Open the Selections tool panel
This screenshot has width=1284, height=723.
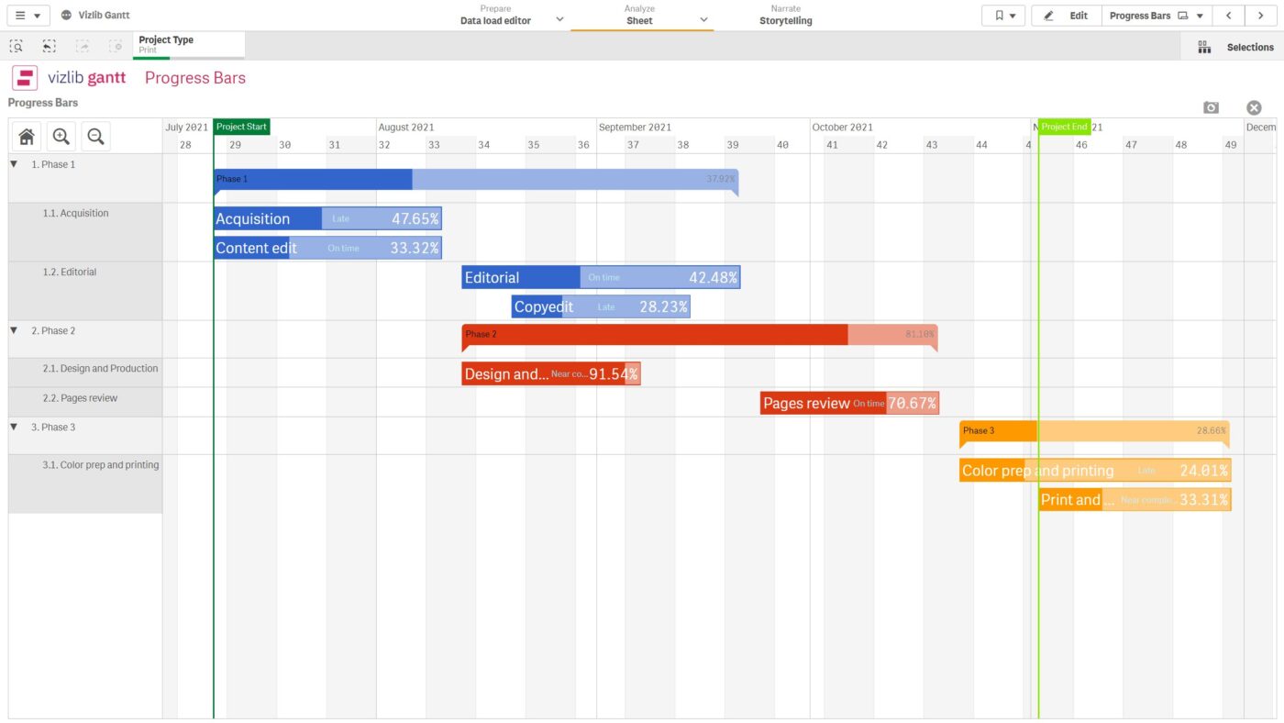pos(1235,47)
